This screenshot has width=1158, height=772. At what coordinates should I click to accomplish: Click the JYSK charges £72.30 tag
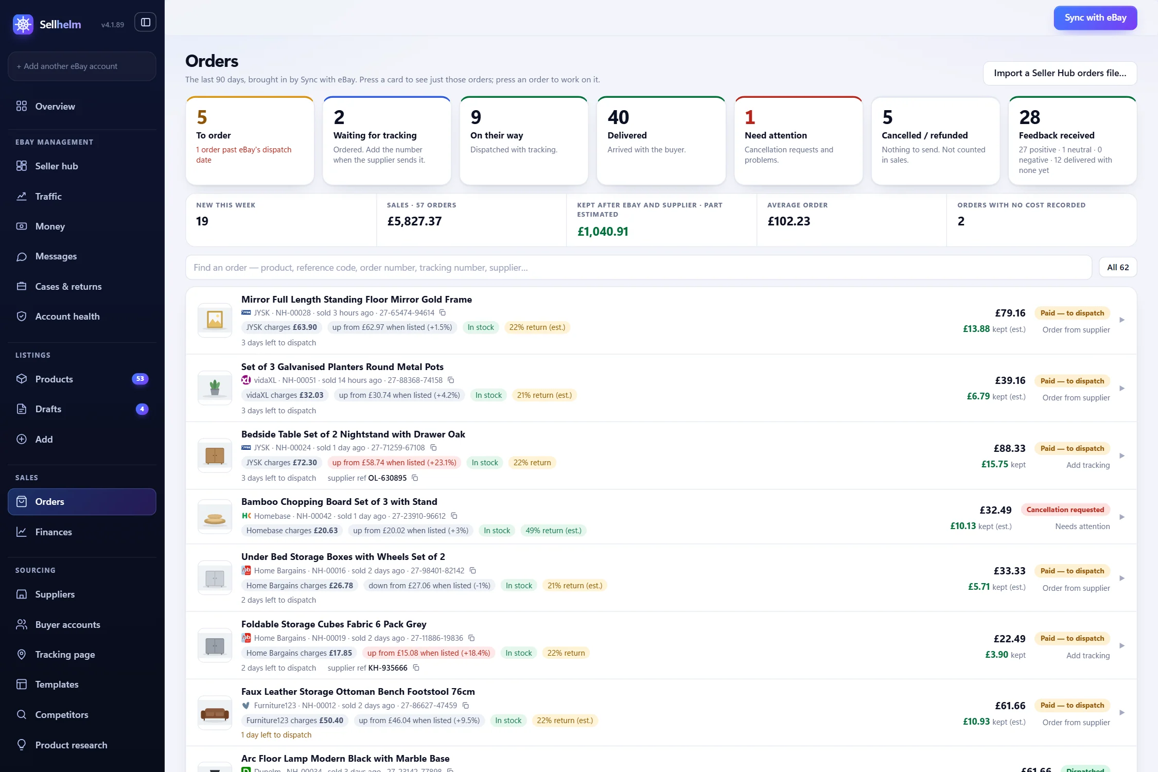(282, 463)
